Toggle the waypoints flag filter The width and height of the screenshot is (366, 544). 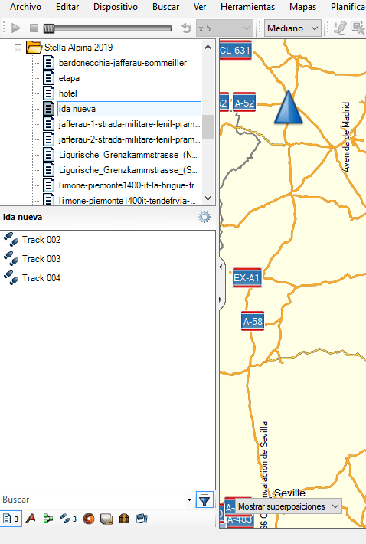[x=31, y=519]
